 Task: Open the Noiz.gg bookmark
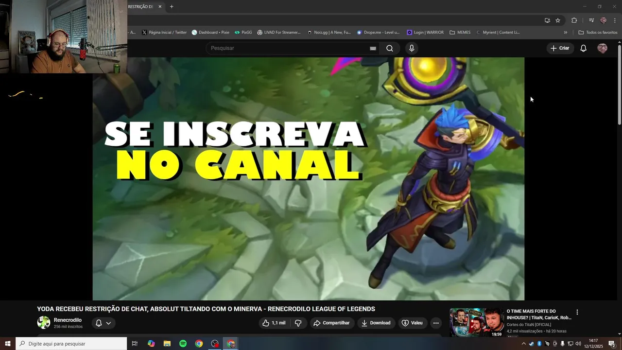329,33
